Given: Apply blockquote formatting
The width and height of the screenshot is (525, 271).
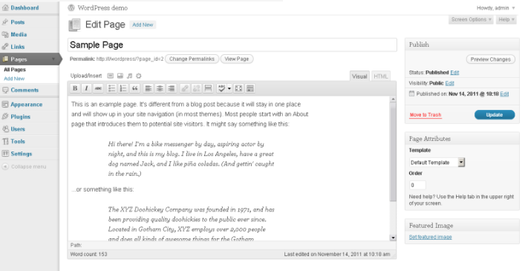Looking at the screenshot, I should click(134, 88).
